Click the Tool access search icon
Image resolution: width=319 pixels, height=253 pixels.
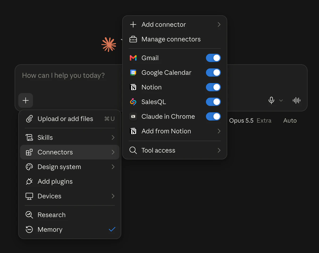[133, 150]
